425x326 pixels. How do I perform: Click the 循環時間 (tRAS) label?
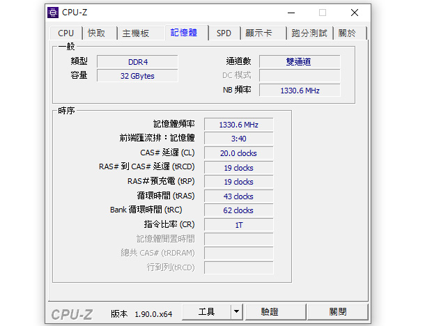[166, 195]
